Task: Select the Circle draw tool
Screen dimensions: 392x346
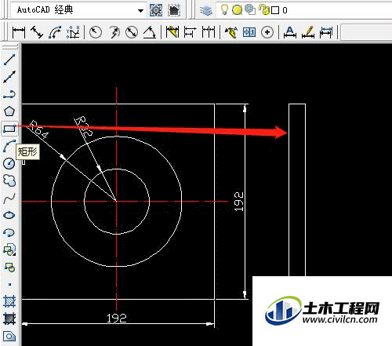Action: coord(9,163)
